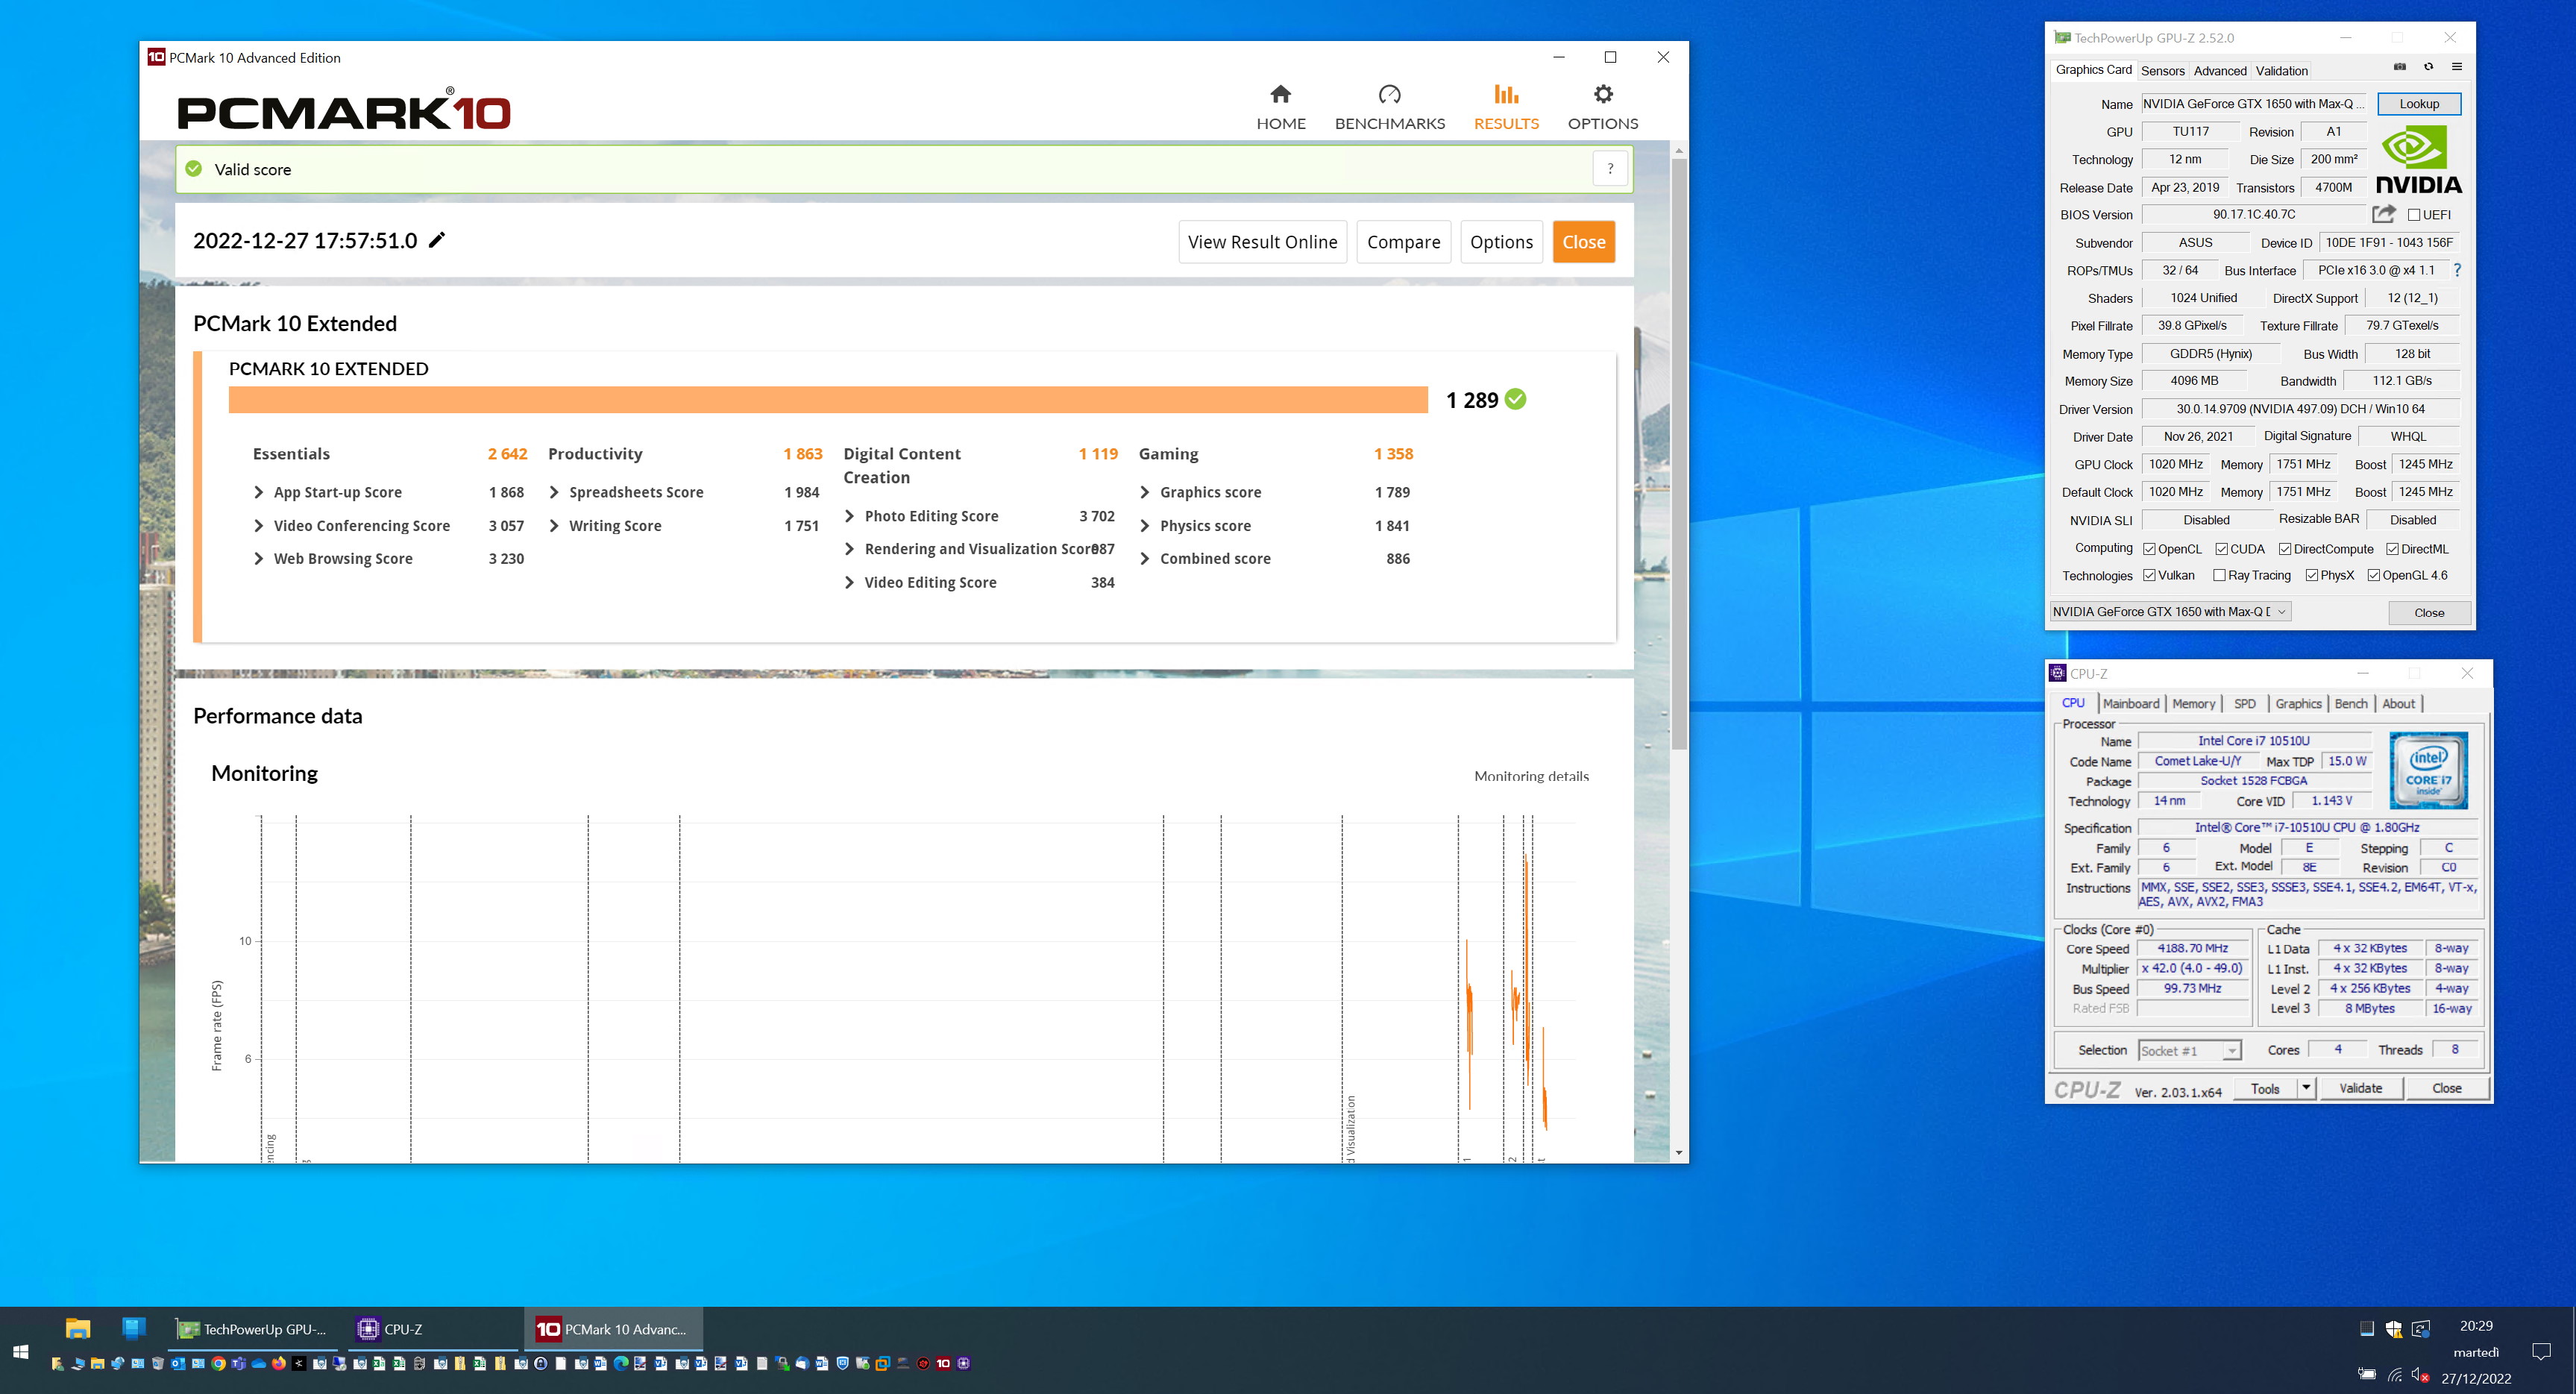This screenshot has height=1394, width=2576.
Task: Switch to the Memory tab in CPU-Z
Action: [2193, 703]
